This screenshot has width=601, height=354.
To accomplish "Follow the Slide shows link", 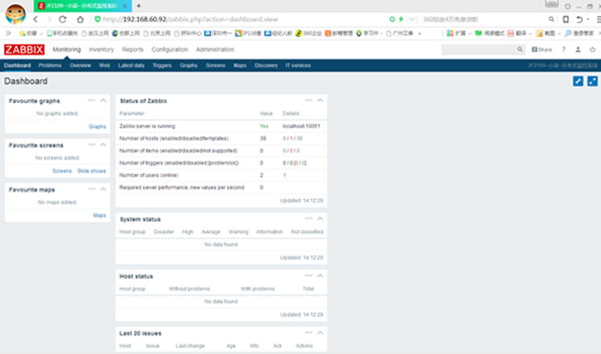I will click(92, 171).
